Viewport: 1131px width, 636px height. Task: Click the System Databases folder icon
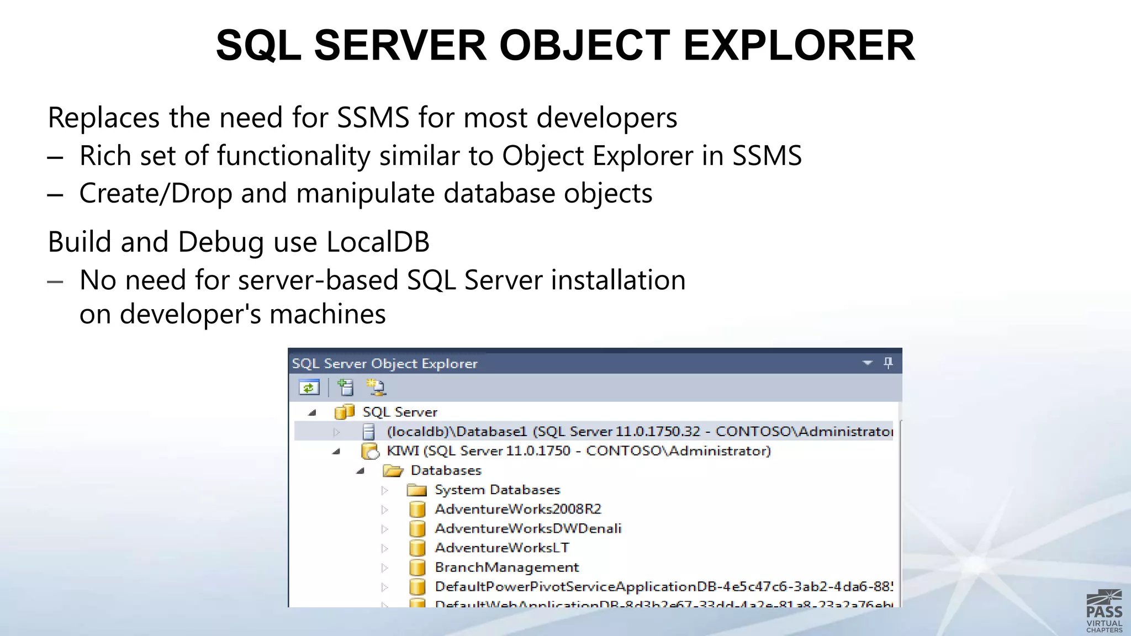point(417,490)
